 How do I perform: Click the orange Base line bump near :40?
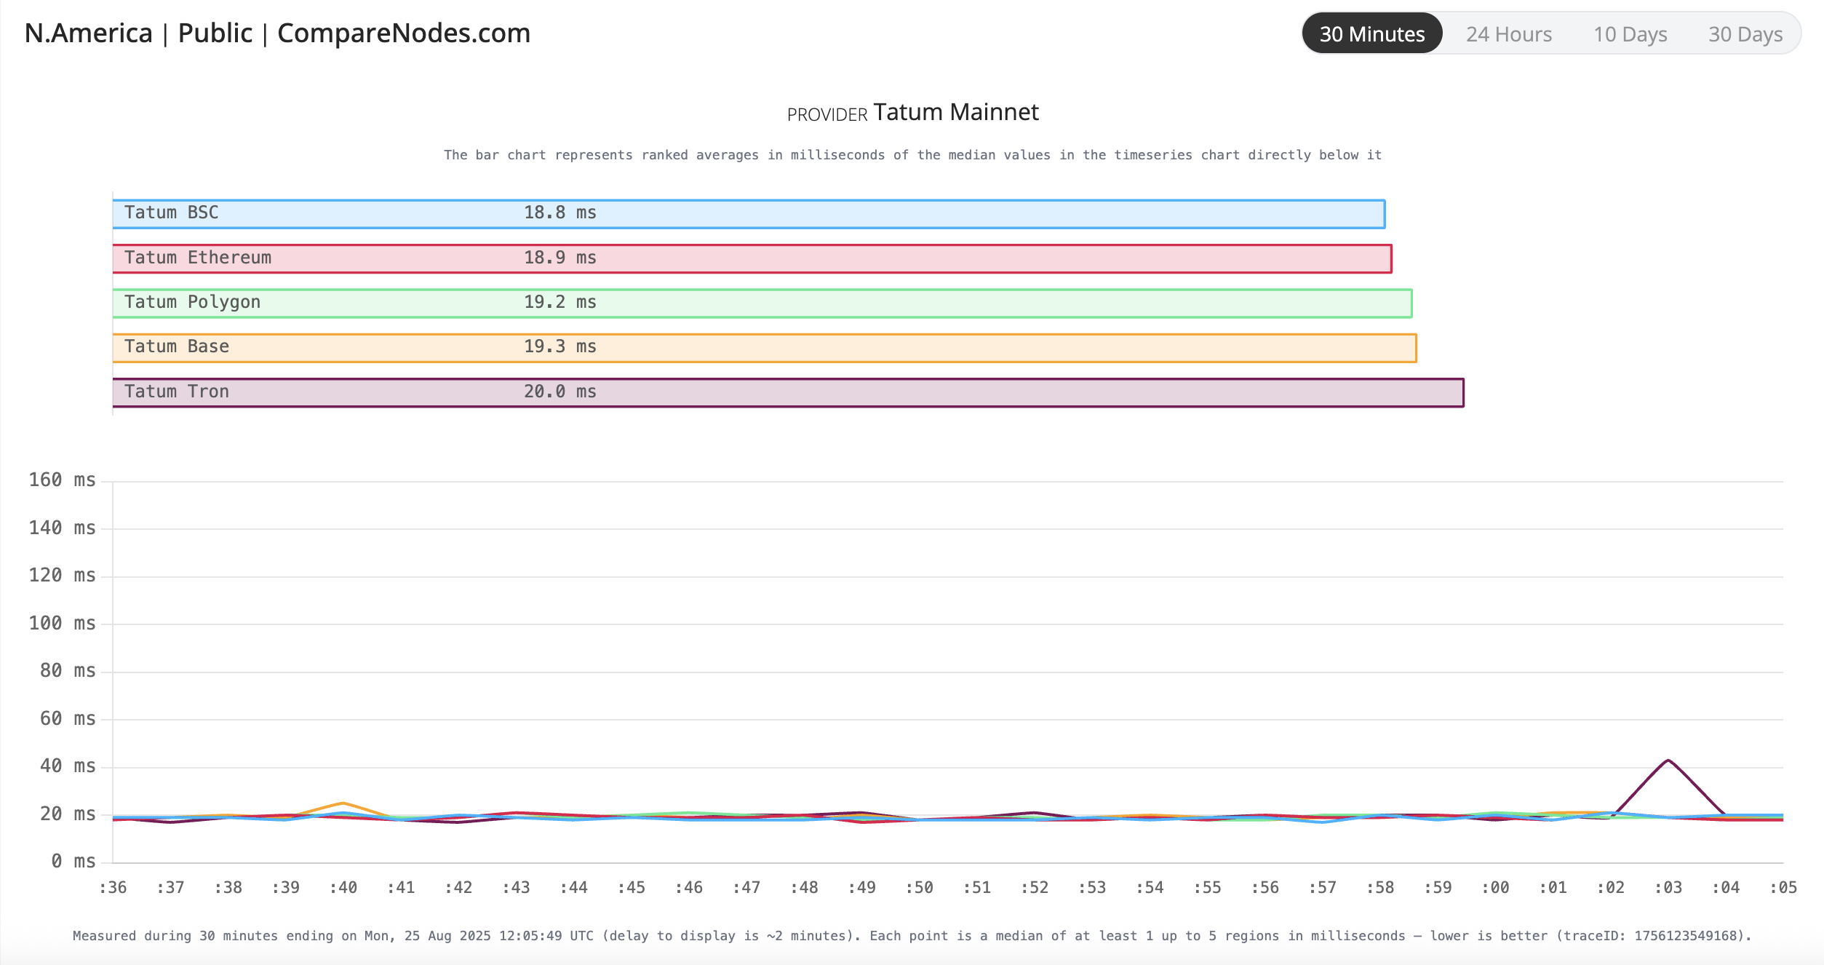click(x=343, y=803)
